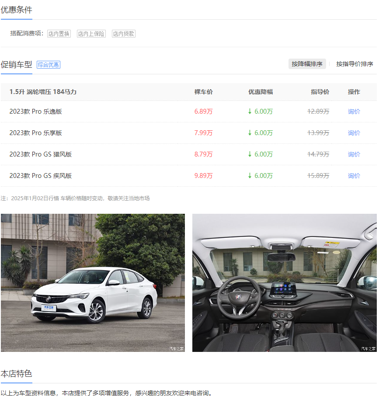Select the 店内贷款 tag
The height and width of the screenshot is (400, 379).
tap(124, 34)
